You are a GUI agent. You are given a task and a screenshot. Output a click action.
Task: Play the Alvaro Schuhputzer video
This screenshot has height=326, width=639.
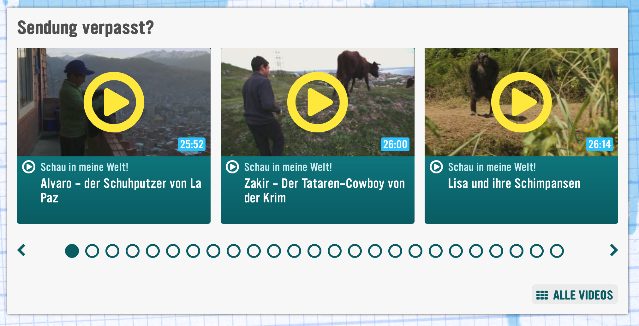coord(114,102)
